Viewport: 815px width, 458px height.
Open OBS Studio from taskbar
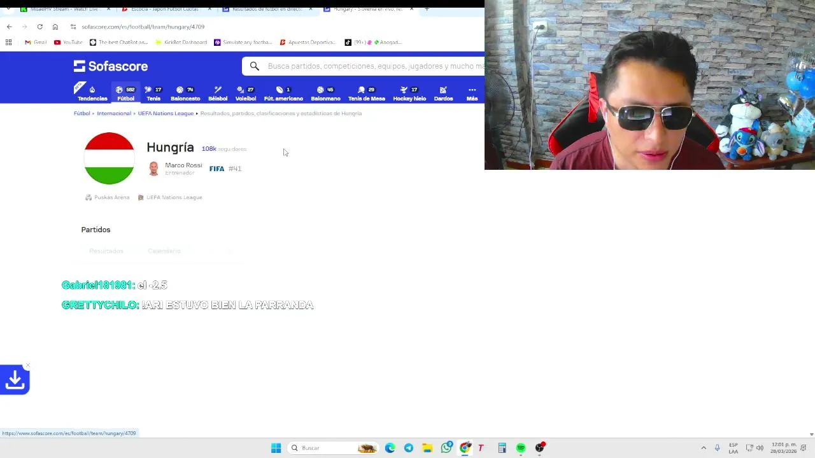pyautogui.click(x=539, y=448)
